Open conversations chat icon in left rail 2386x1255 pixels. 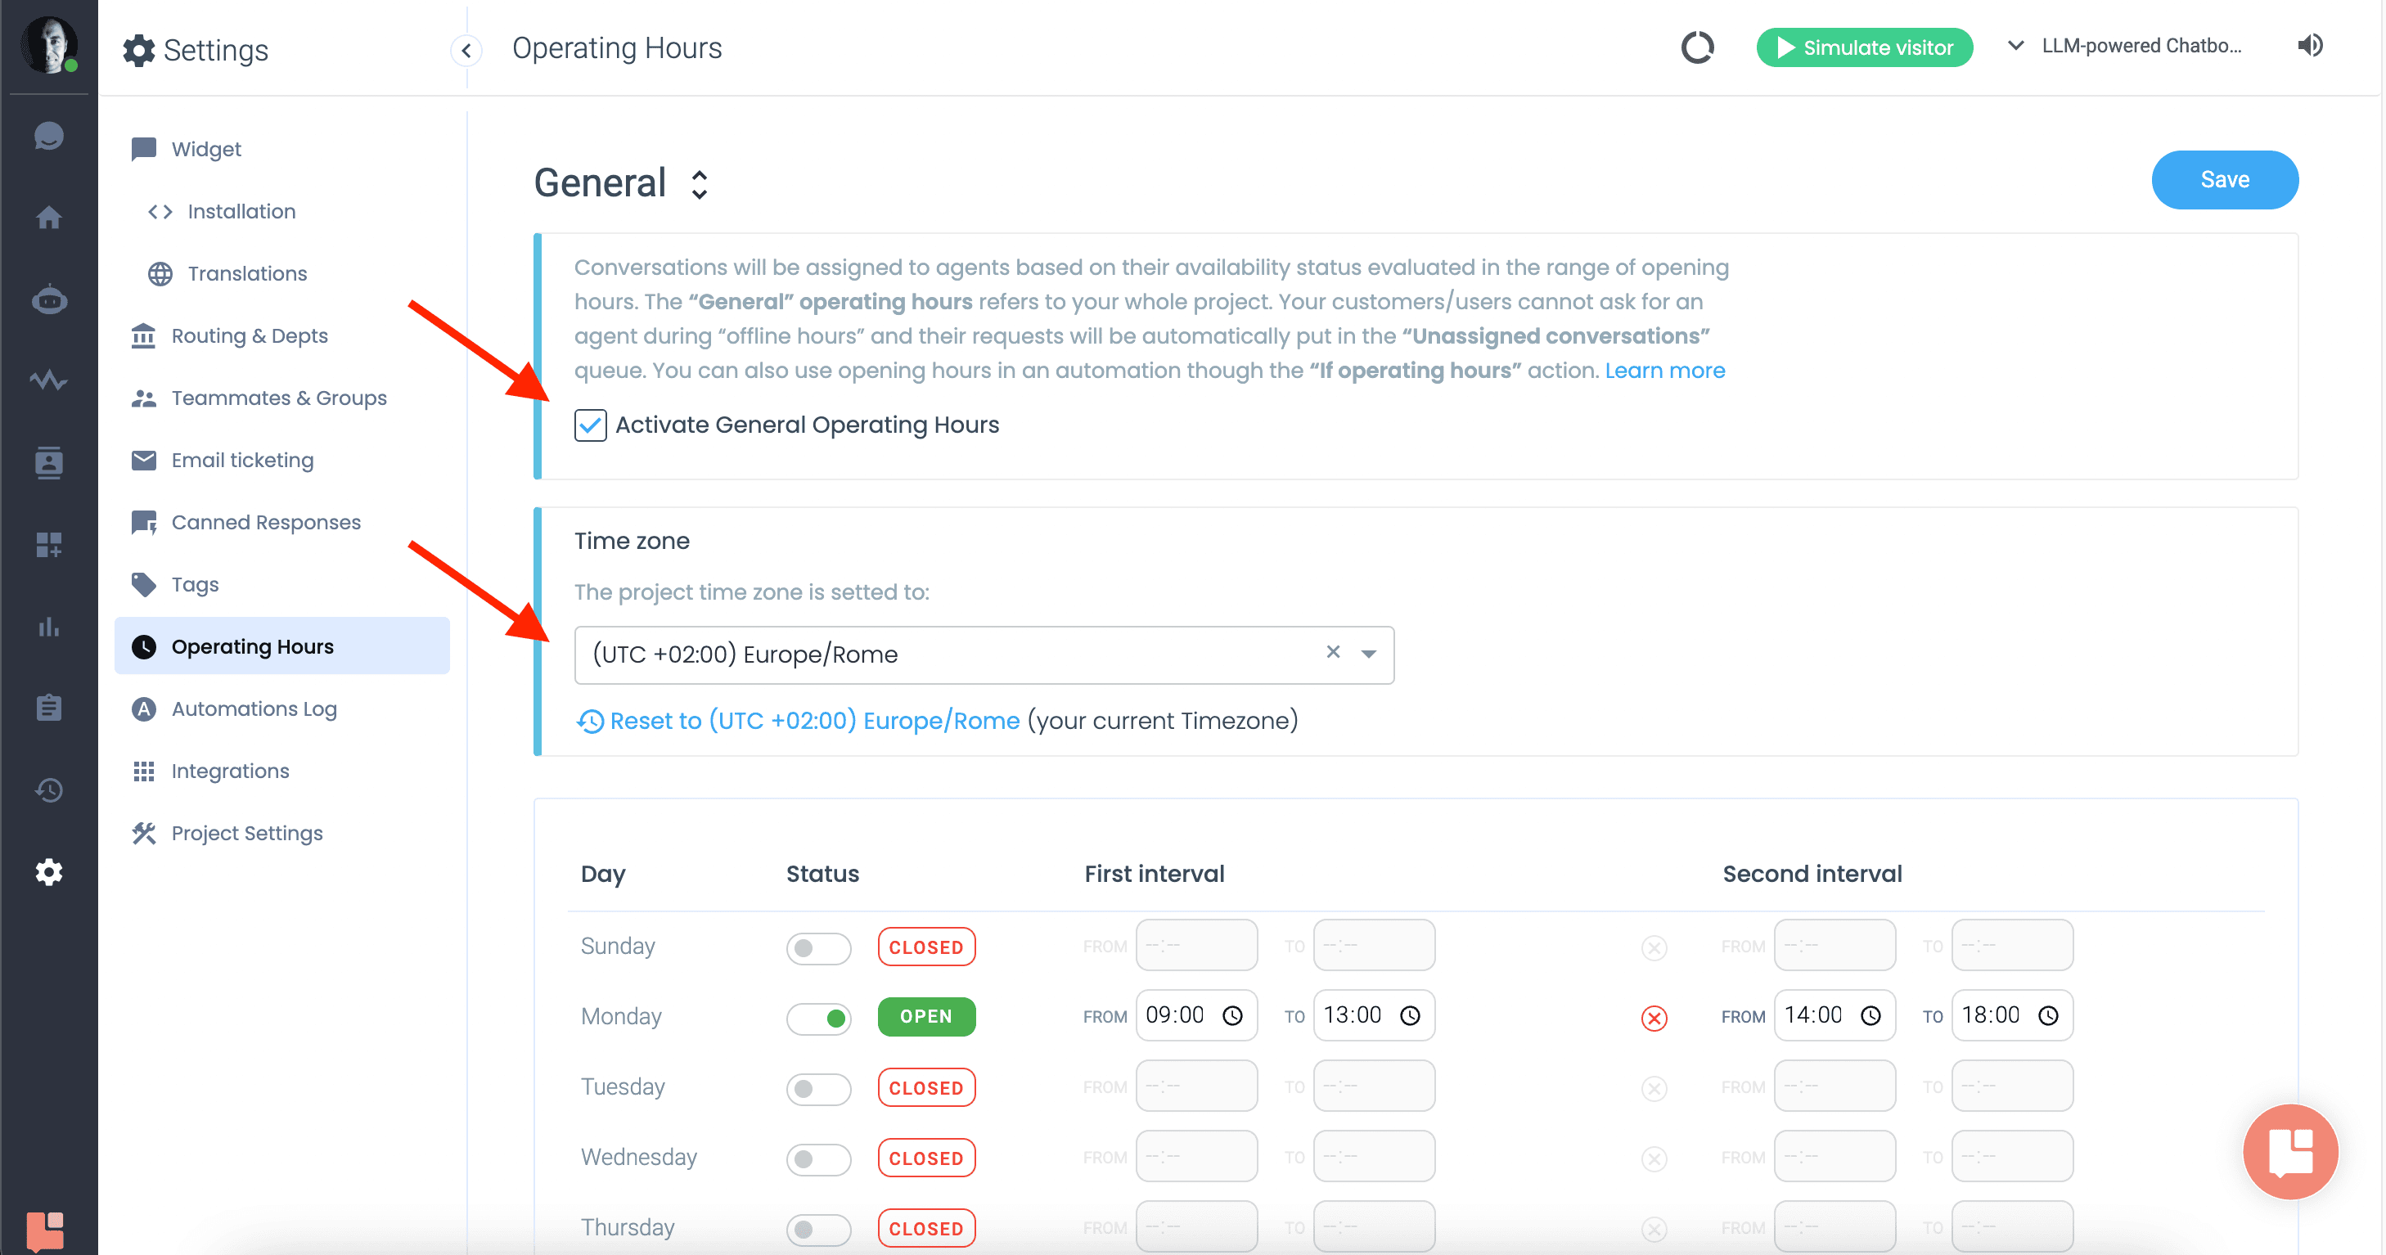48,136
